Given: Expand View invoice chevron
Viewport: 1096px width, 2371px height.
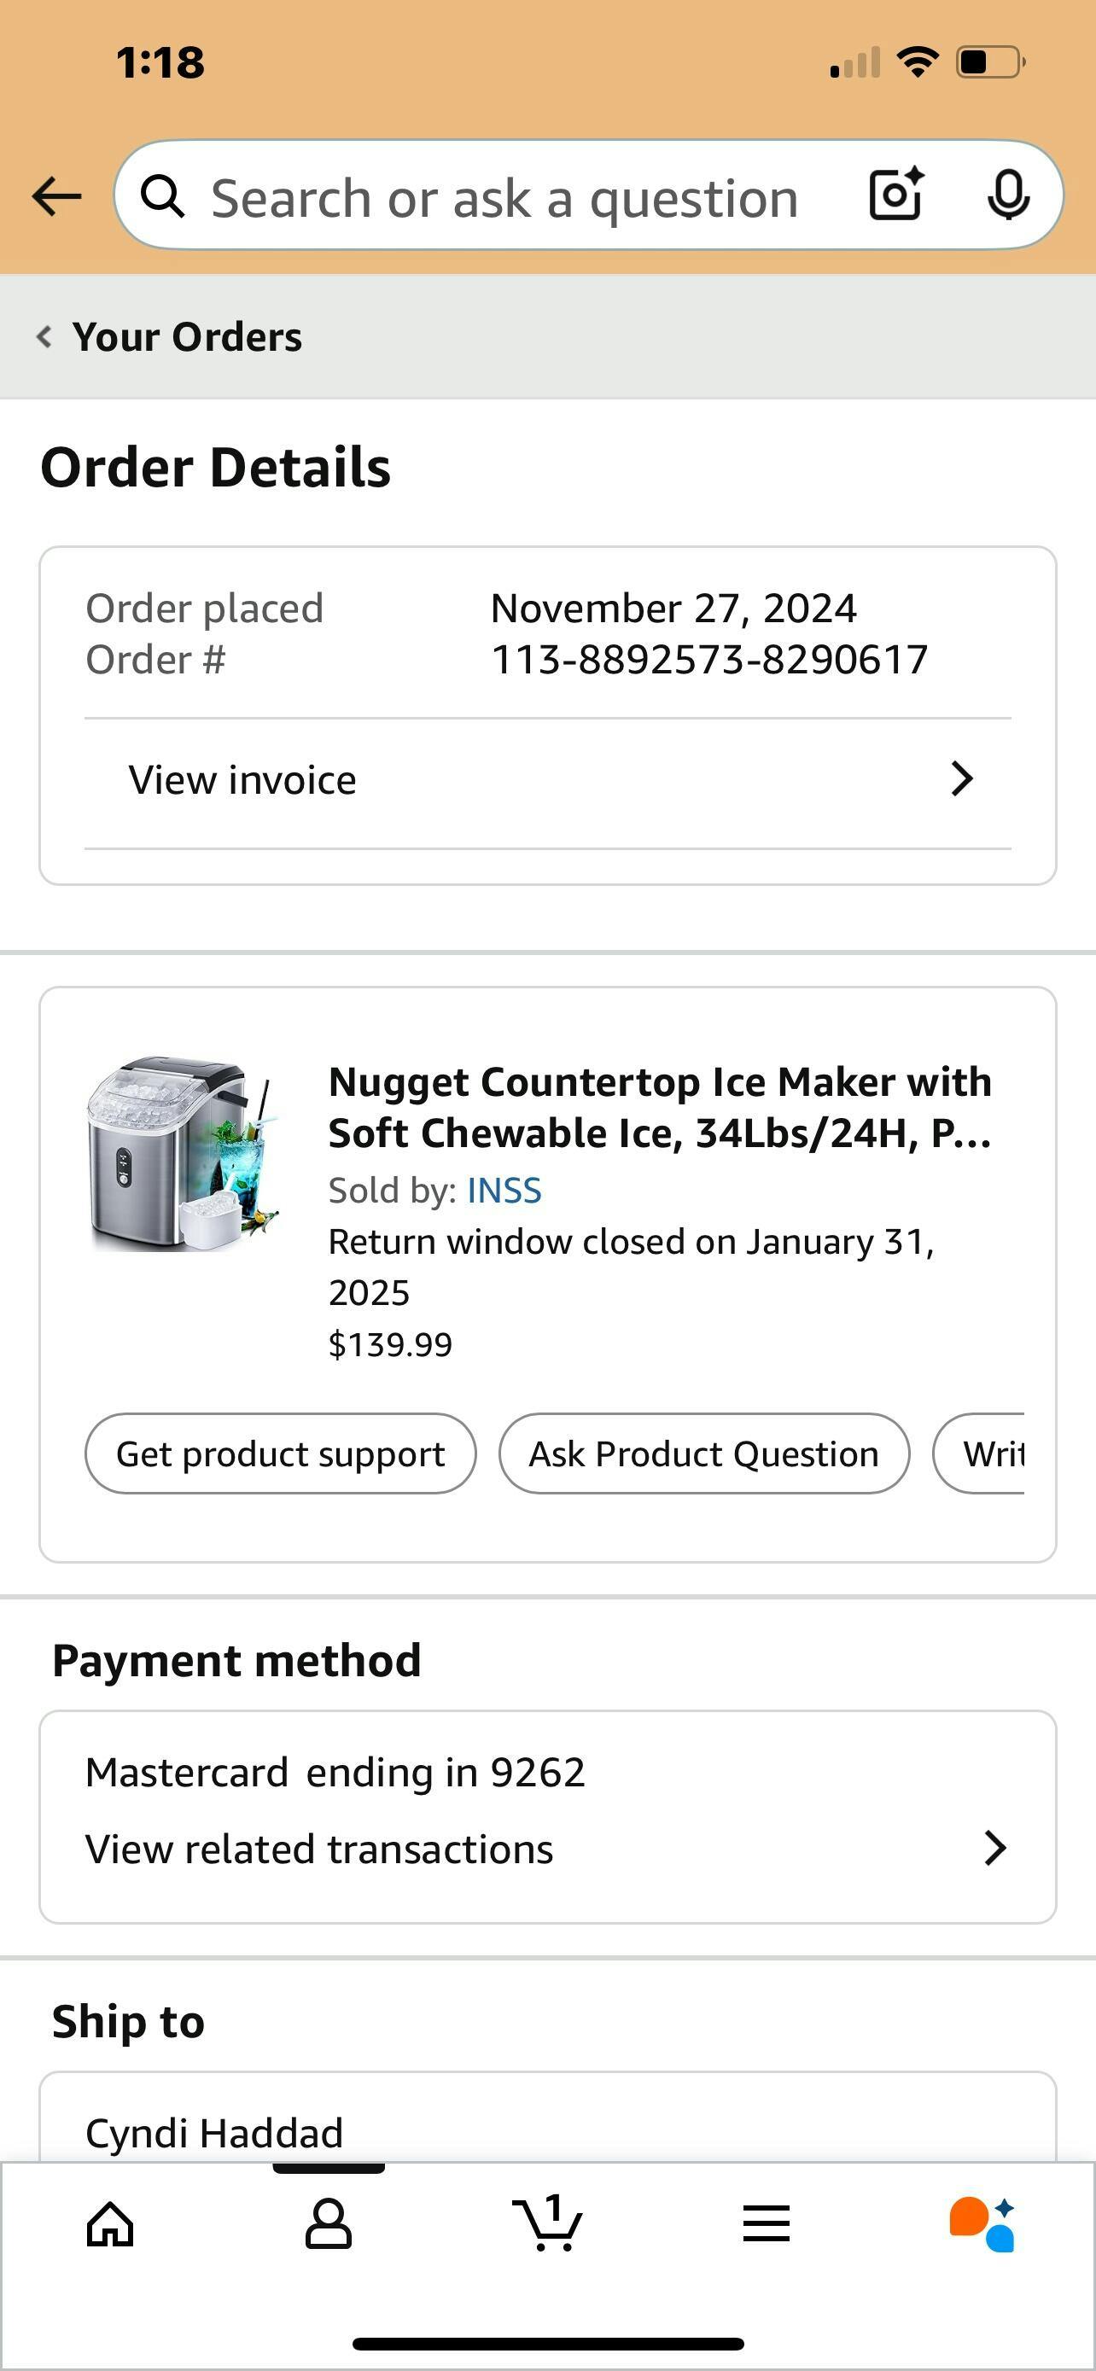Looking at the screenshot, I should pos(962,778).
